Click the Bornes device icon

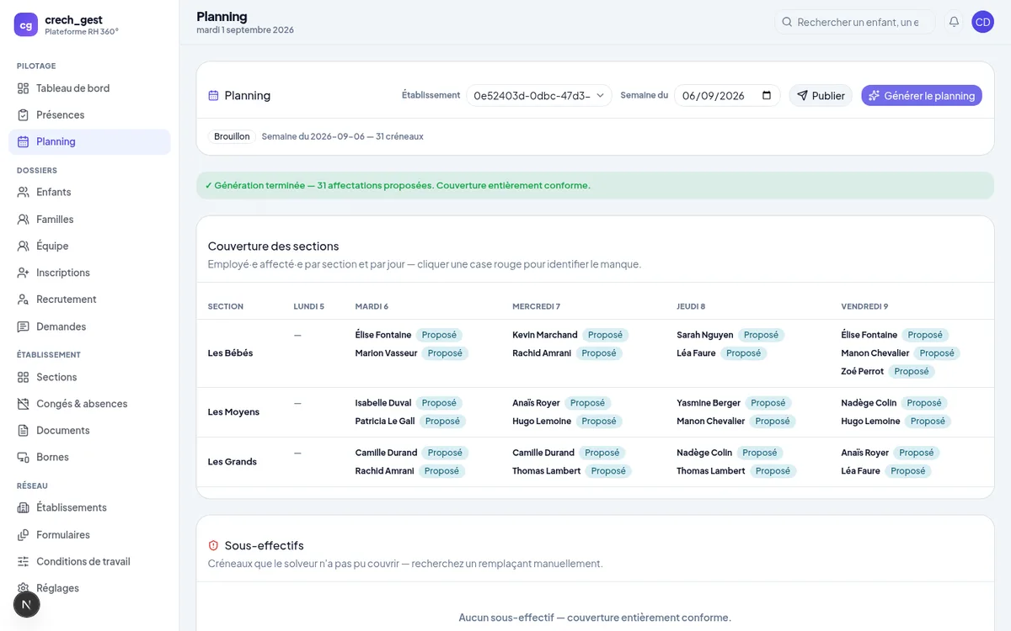click(24, 458)
